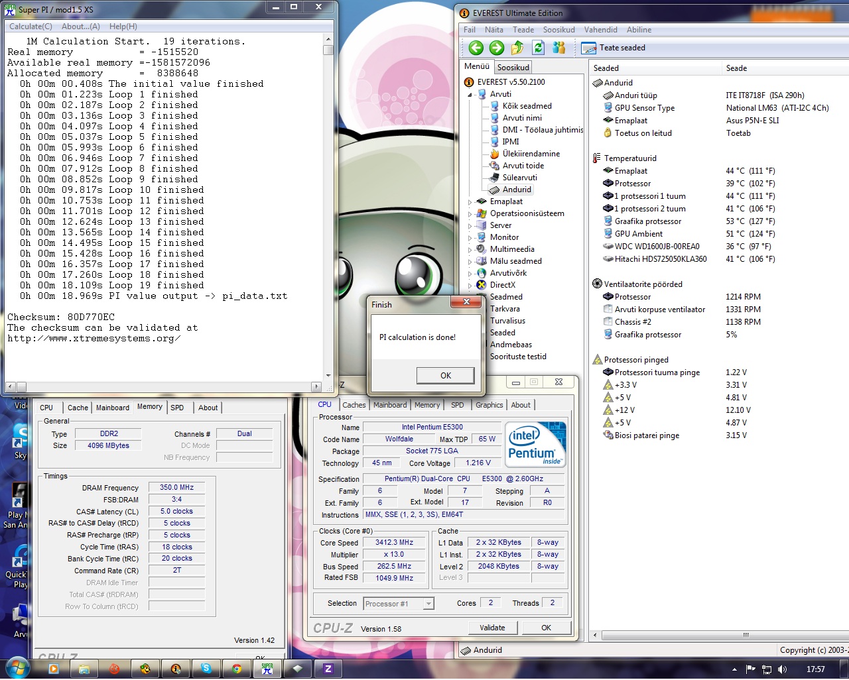Expand the Monitor tree node
The height and width of the screenshot is (680, 849).
[x=470, y=238]
